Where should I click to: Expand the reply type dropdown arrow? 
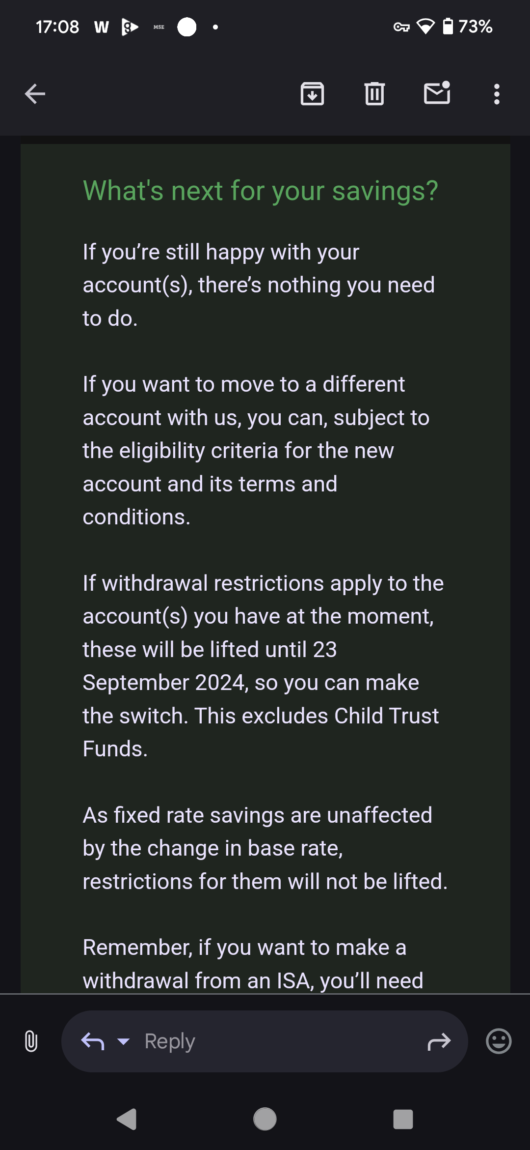124,1041
